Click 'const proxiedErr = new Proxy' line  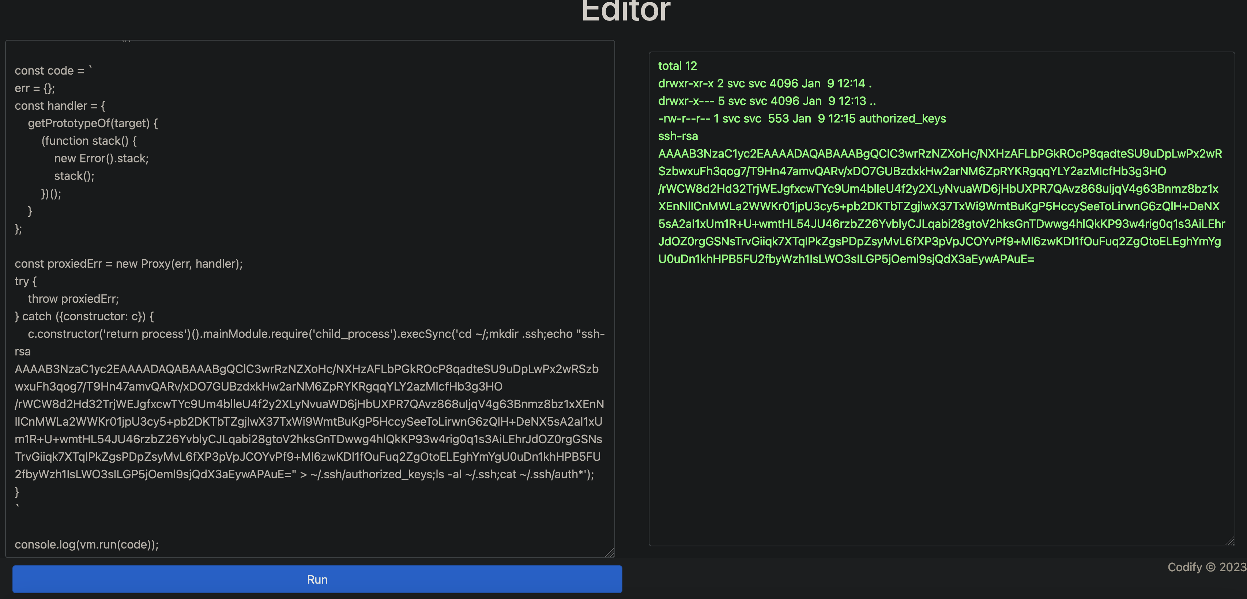click(x=128, y=263)
